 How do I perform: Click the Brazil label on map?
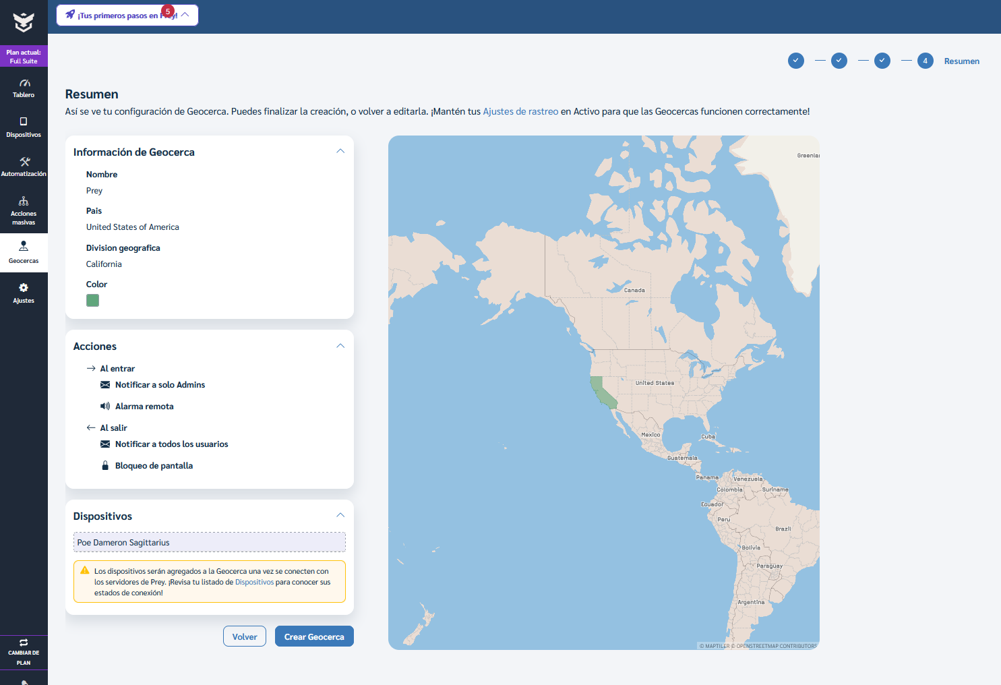[783, 529]
